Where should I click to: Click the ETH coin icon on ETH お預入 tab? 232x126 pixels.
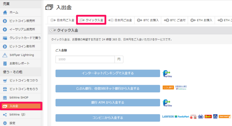click(193, 20)
